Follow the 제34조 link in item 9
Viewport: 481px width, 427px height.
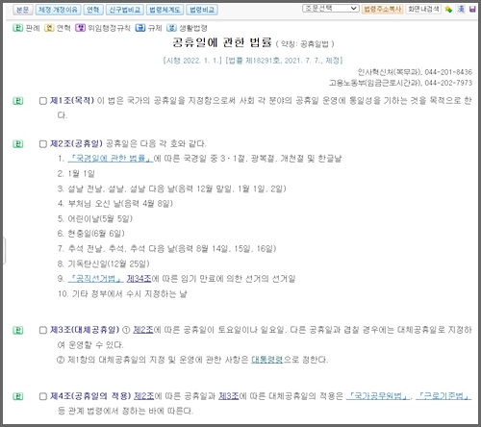(139, 279)
